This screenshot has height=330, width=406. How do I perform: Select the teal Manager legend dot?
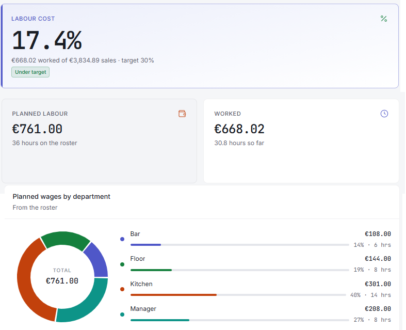click(122, 315)
